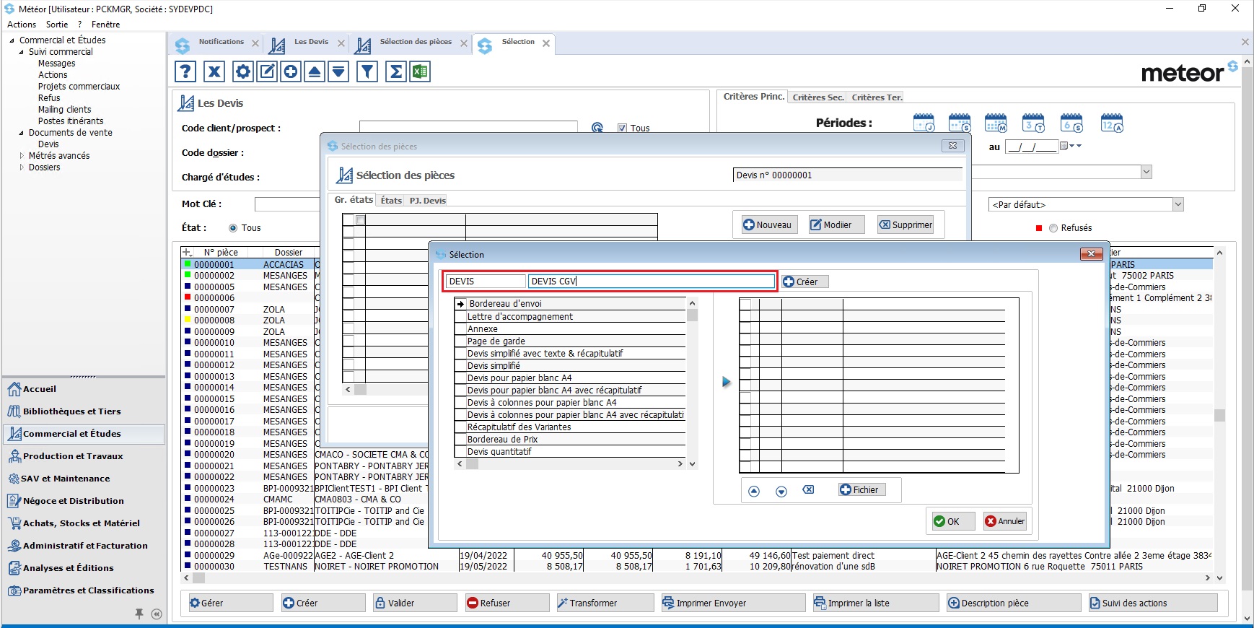Click the DEVIS CGV text field
The image size is (1254, 628).
[651, 282]
